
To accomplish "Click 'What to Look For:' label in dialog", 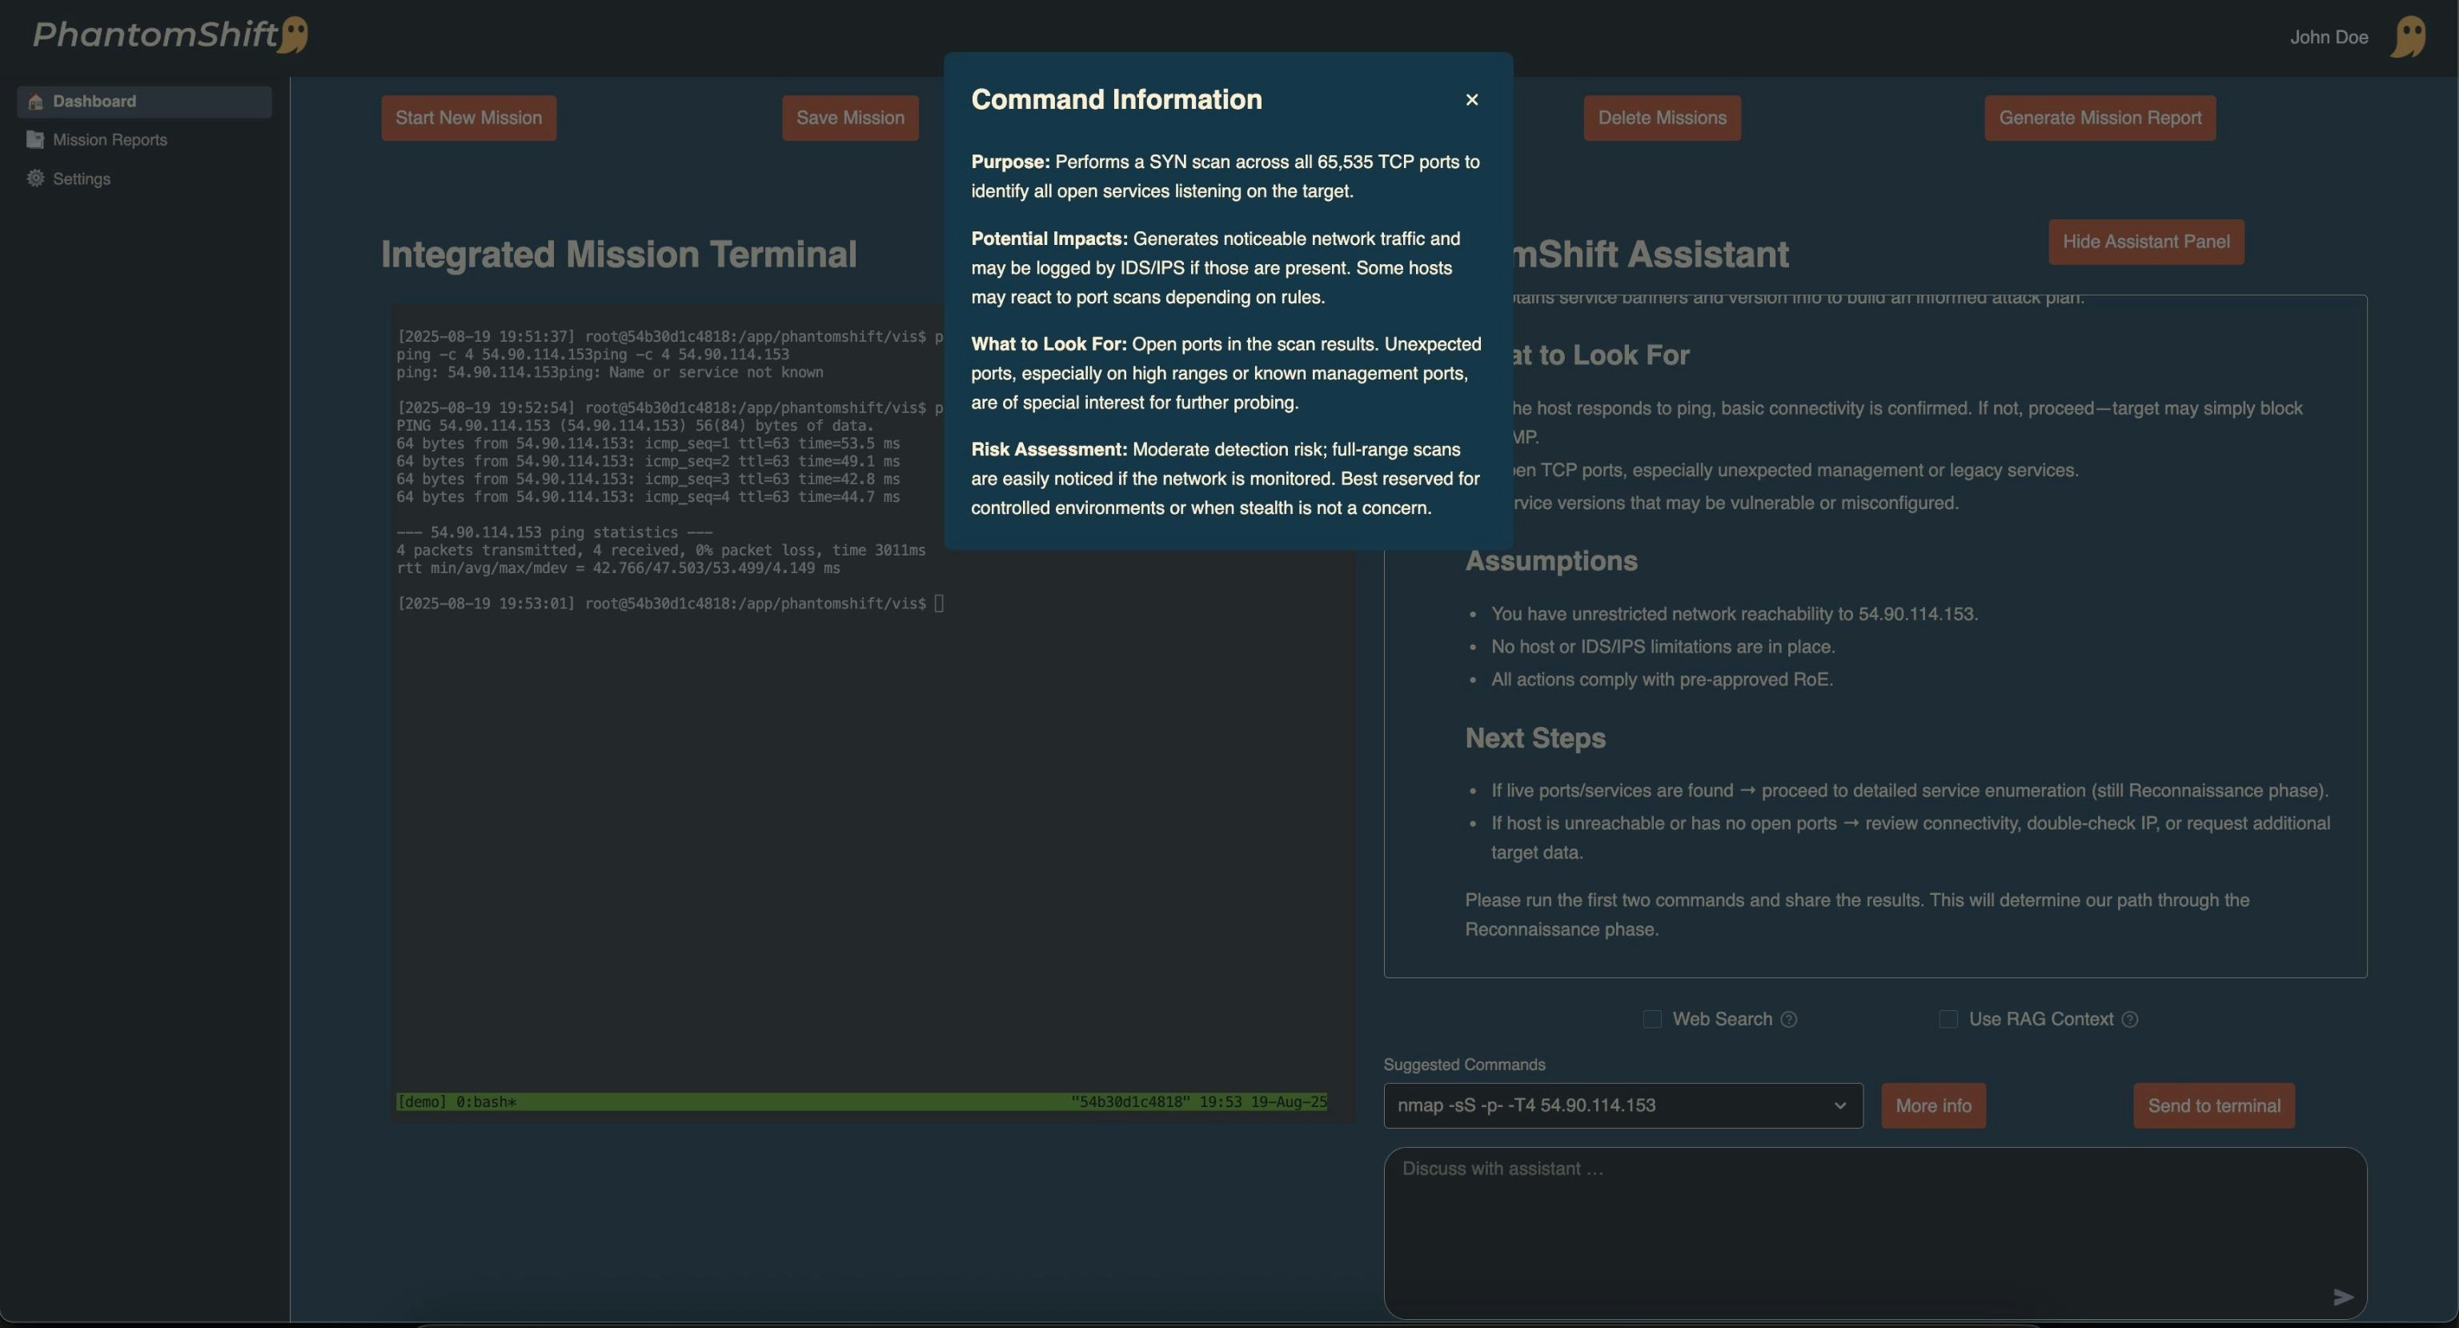I will pos(1048,343).
